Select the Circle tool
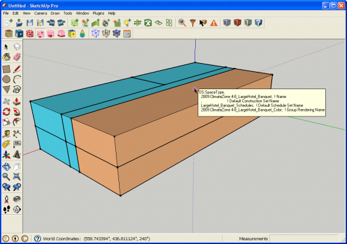The width and height of the screenshot is (347, 244). (6, 79)
